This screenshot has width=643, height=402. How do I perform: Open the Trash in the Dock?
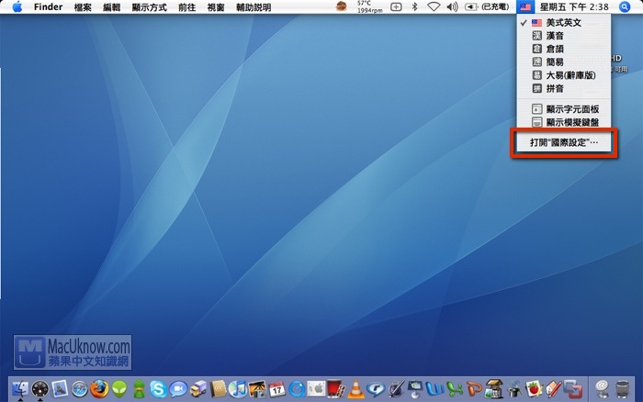click(623, 388)
